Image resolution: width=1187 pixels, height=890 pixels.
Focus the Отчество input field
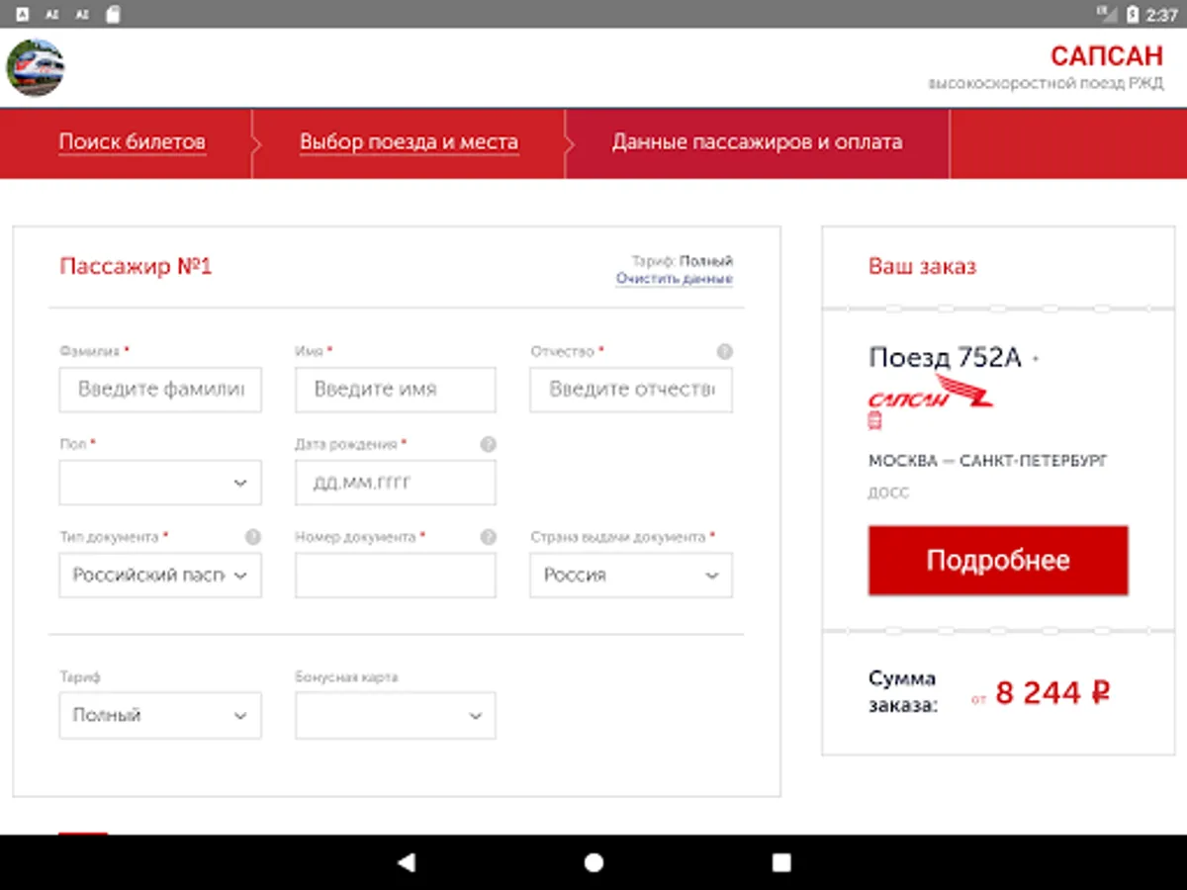(x=631, y=390)
